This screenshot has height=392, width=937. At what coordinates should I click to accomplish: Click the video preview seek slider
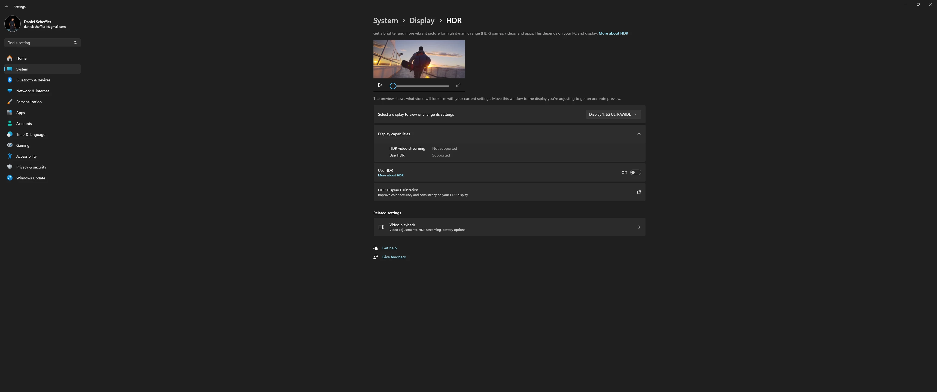tap(420, 86)
